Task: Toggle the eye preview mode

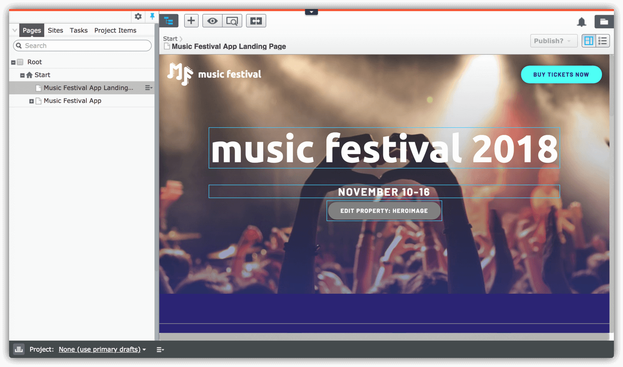Action: 212,21
